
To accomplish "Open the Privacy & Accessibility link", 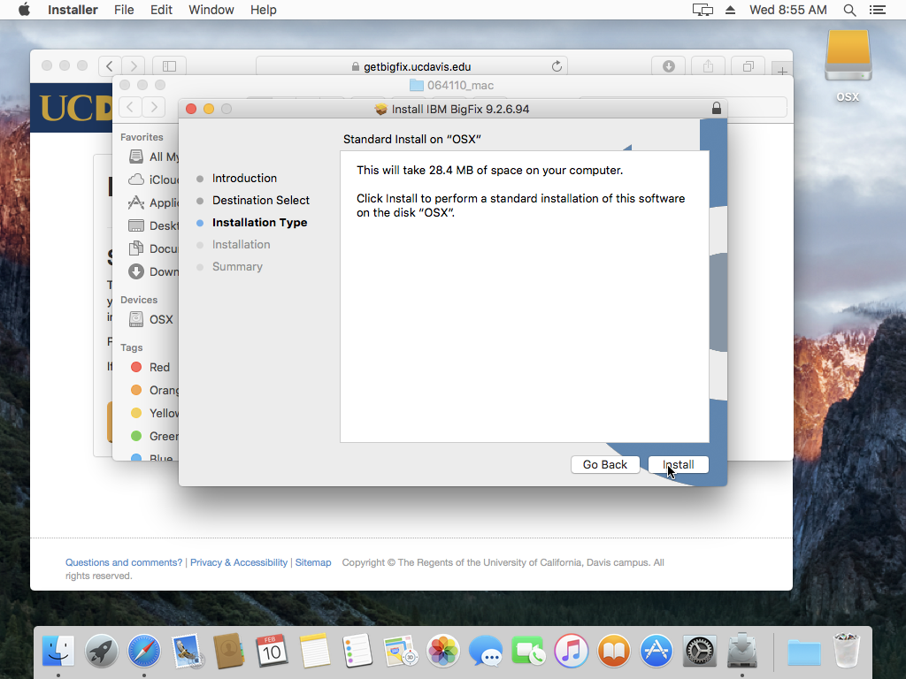I will [239, 562].
